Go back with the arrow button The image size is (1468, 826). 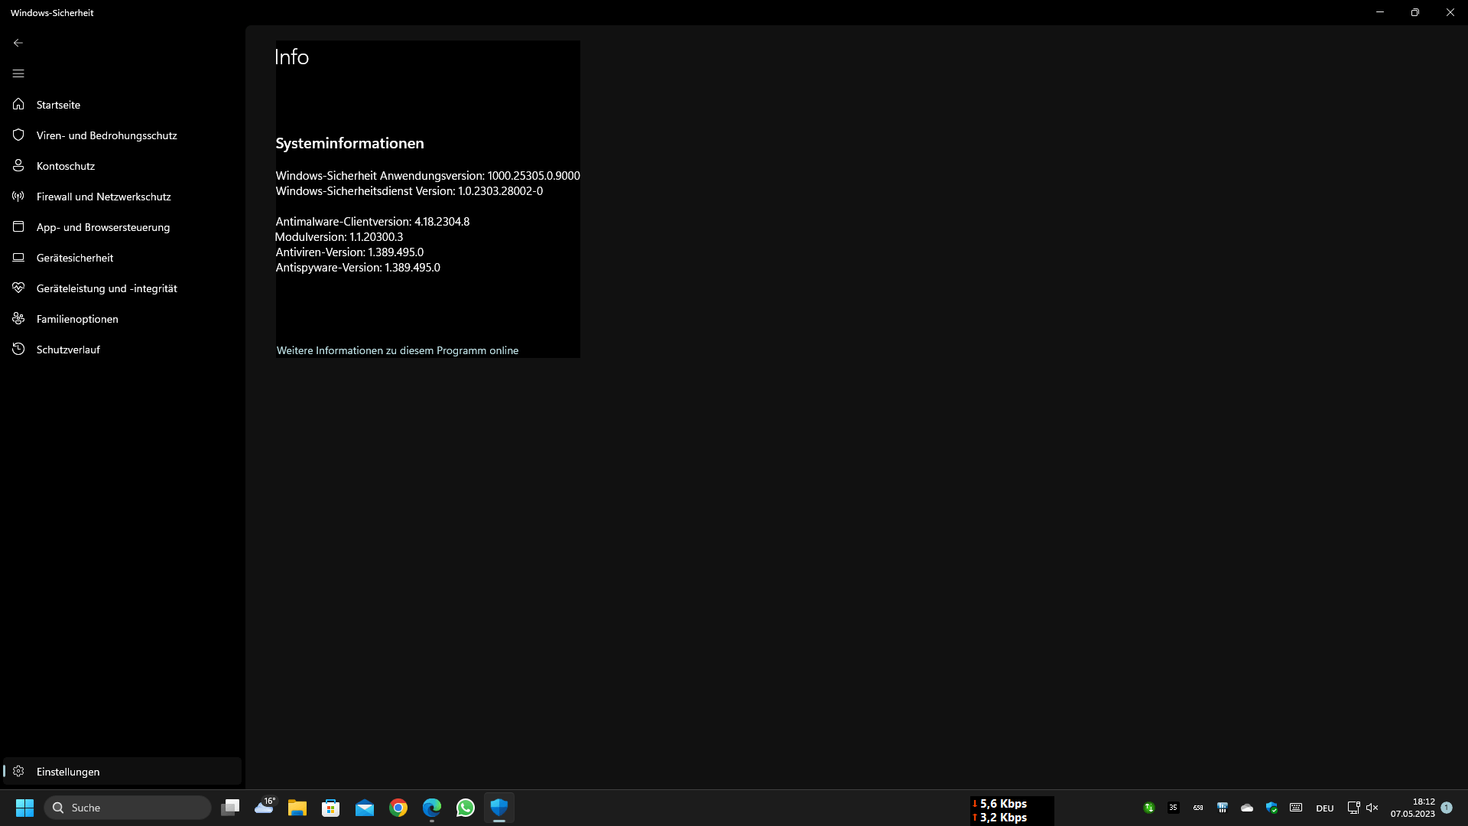(x=18, y=43)
